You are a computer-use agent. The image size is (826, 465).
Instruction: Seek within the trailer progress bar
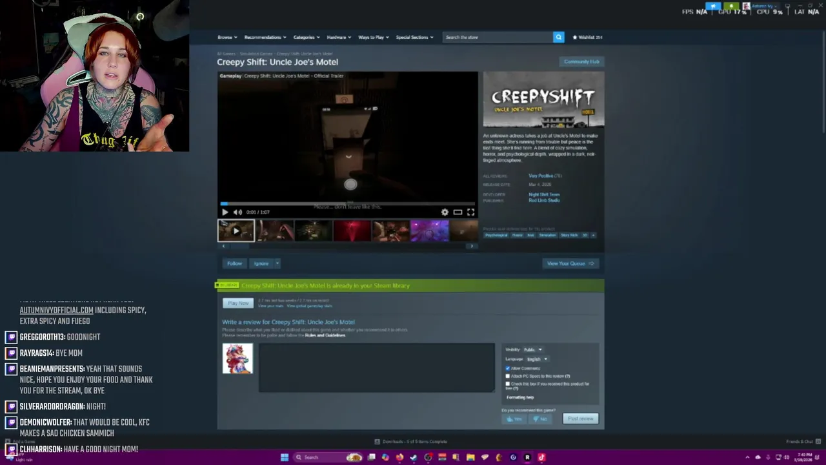coord(347,203)
